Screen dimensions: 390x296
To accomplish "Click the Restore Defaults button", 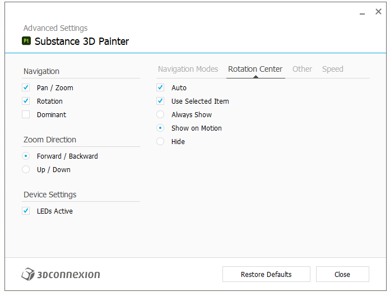I will click(266, 274).
